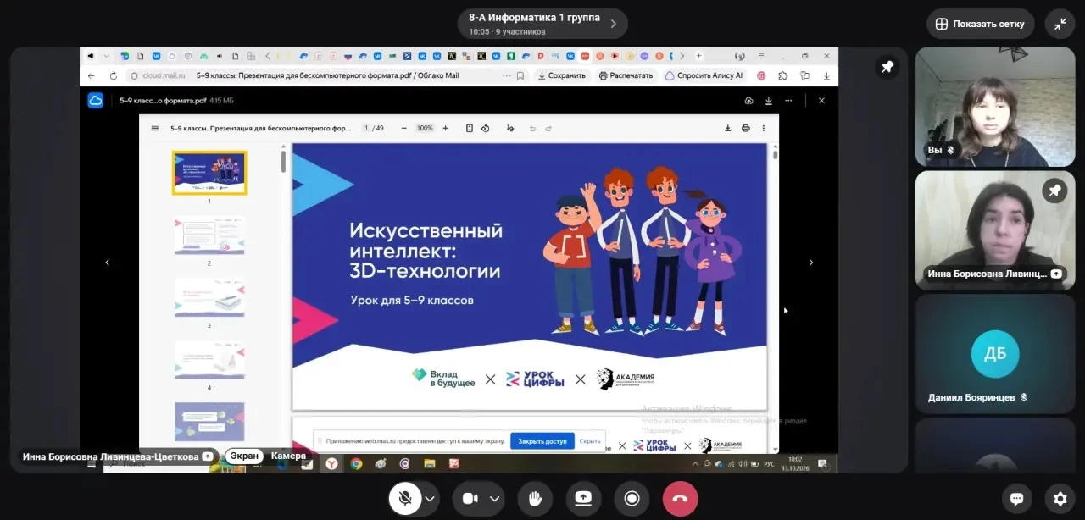Click the PDF page number field
The height and width of the screenshot is (520, 1085).
[366, 129]
